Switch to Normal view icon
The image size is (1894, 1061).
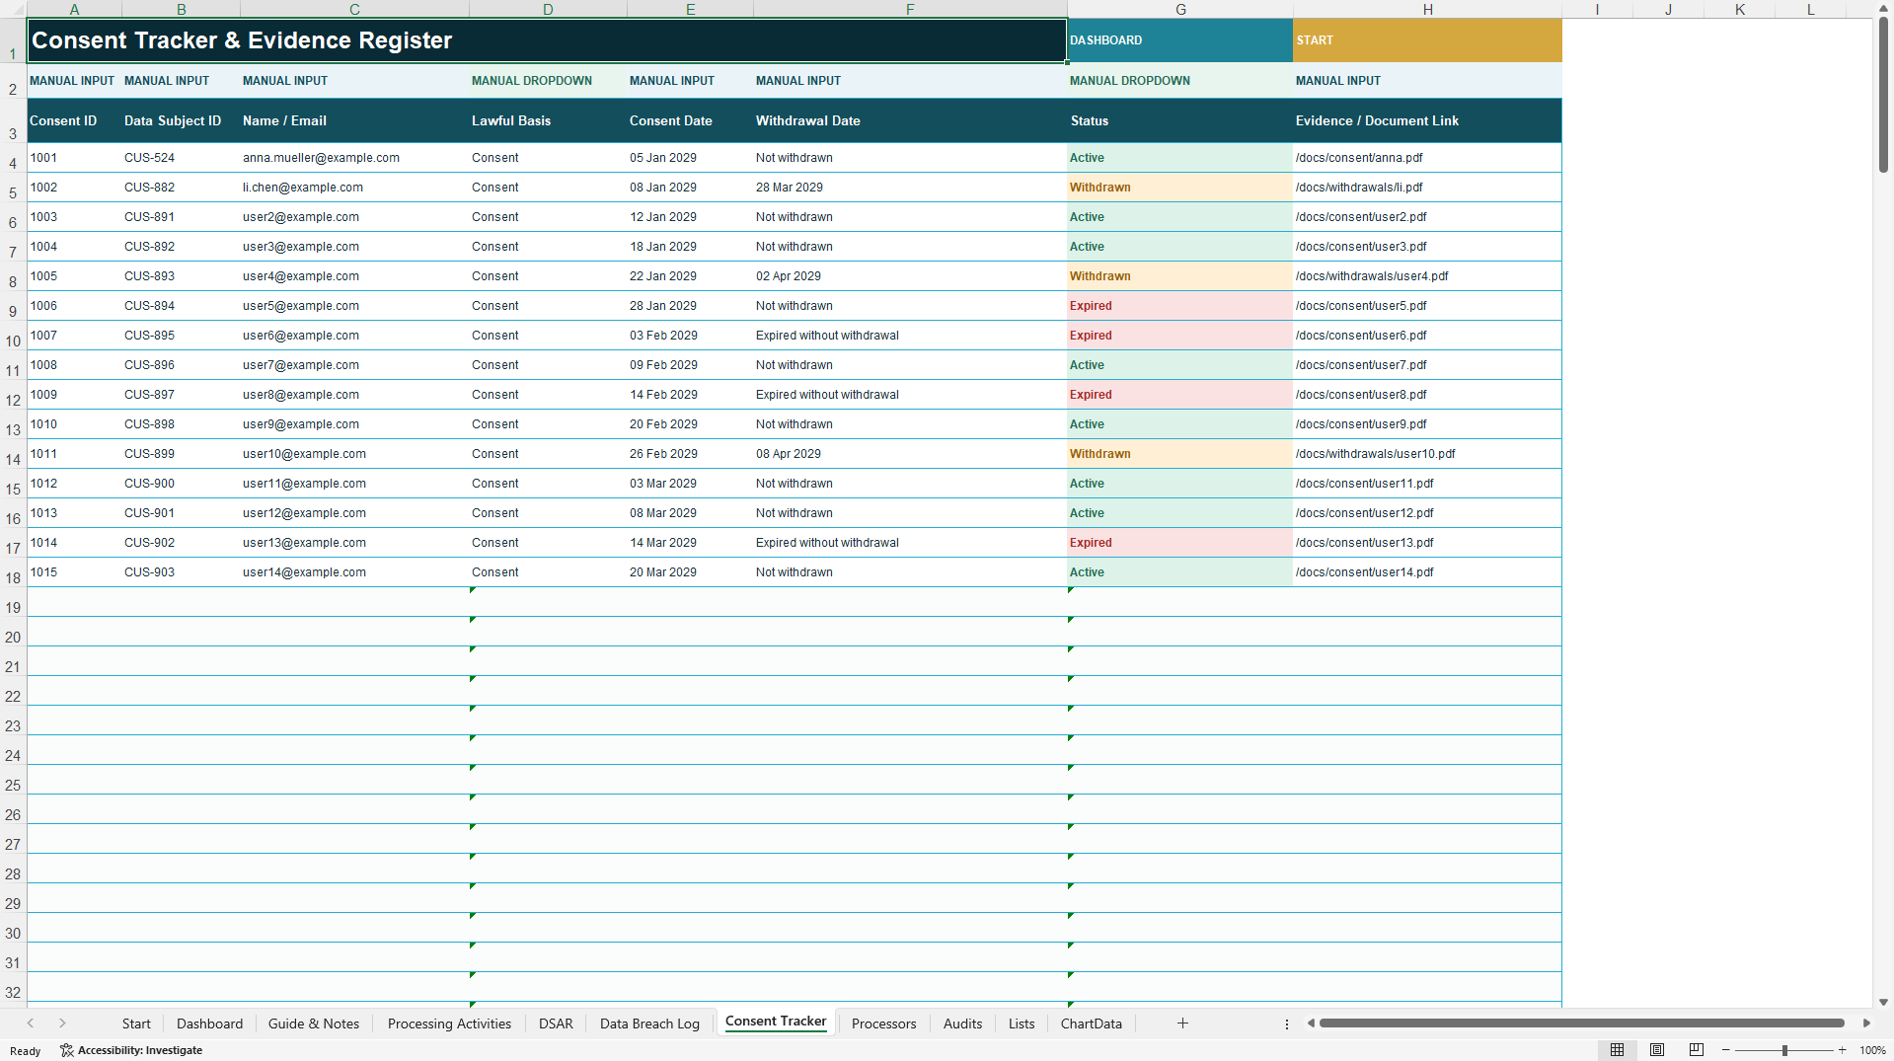[1617, 1050]
